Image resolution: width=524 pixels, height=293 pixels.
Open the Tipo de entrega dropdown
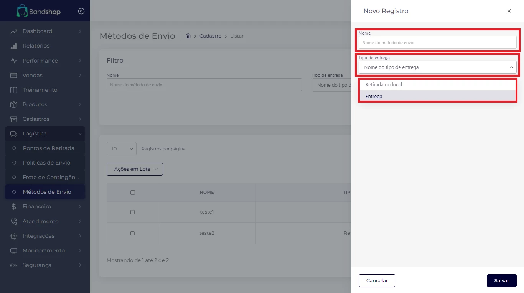437,67
